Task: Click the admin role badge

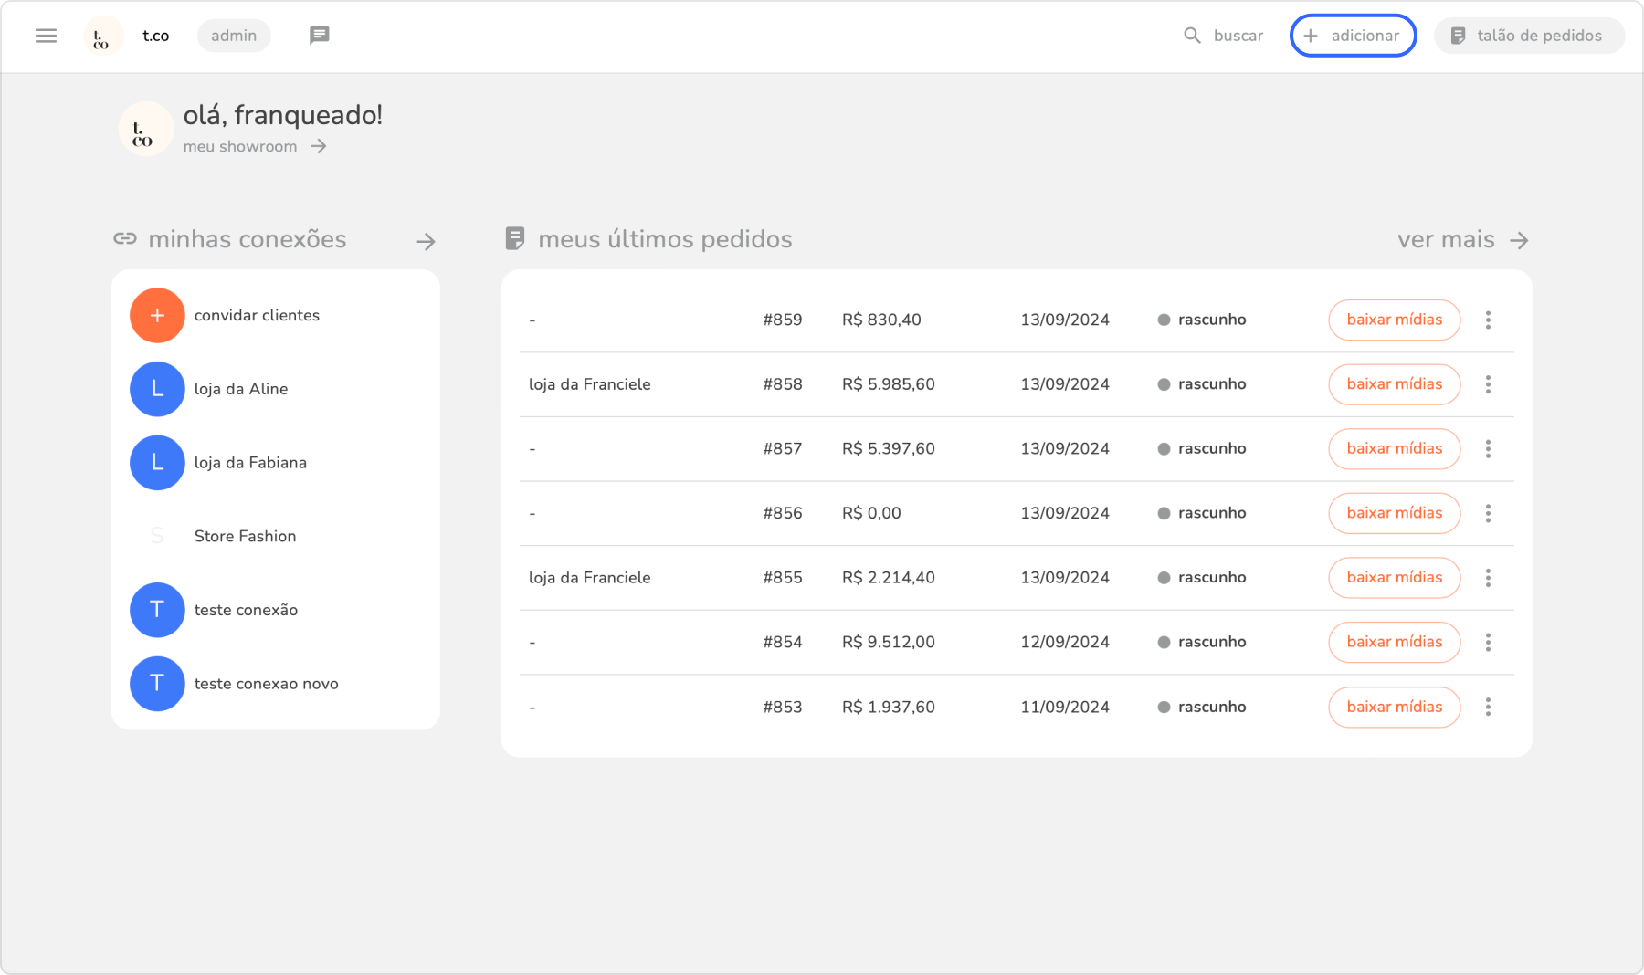Action: [x=234, y=36]
